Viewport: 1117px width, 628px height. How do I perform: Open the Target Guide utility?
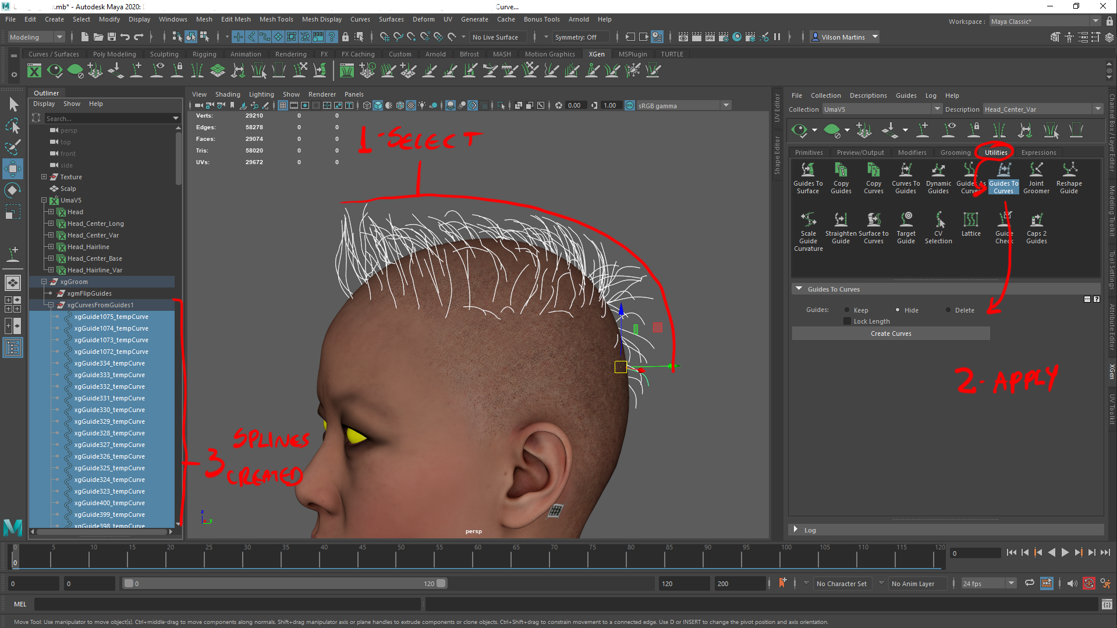click(x=906, y=228)
